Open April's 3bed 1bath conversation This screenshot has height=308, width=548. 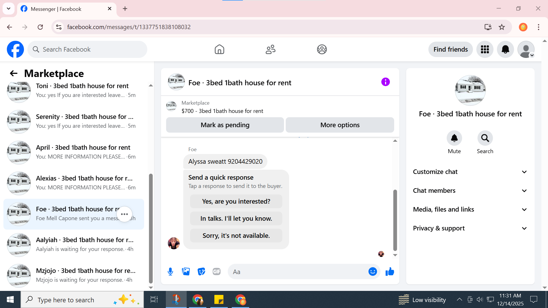(74, 152)
